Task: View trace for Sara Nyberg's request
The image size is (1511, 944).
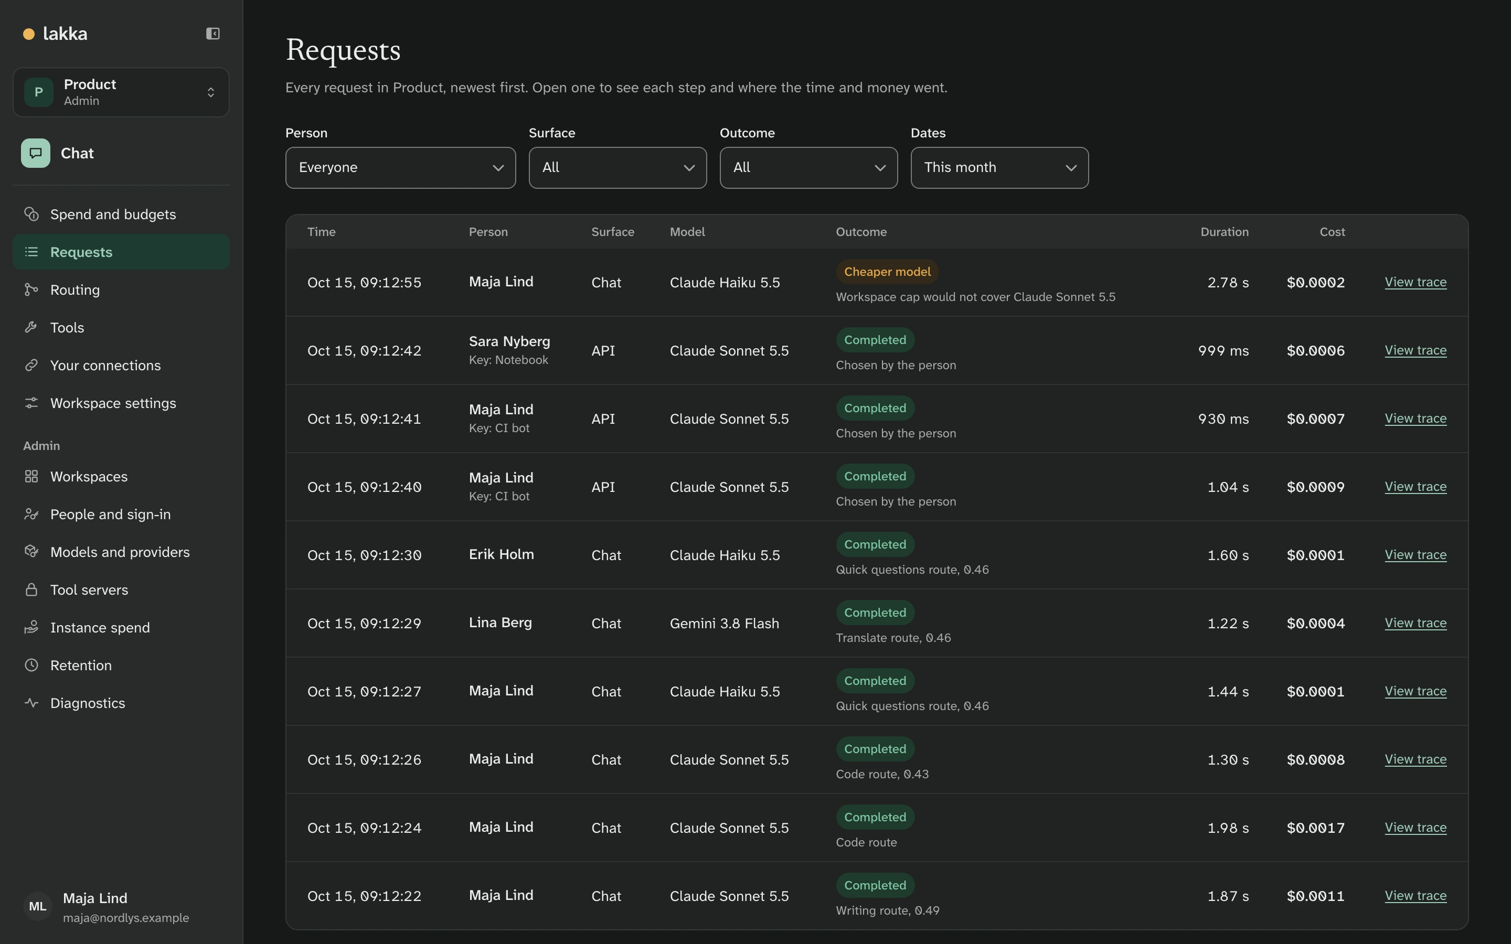Action: point(1416,350)
